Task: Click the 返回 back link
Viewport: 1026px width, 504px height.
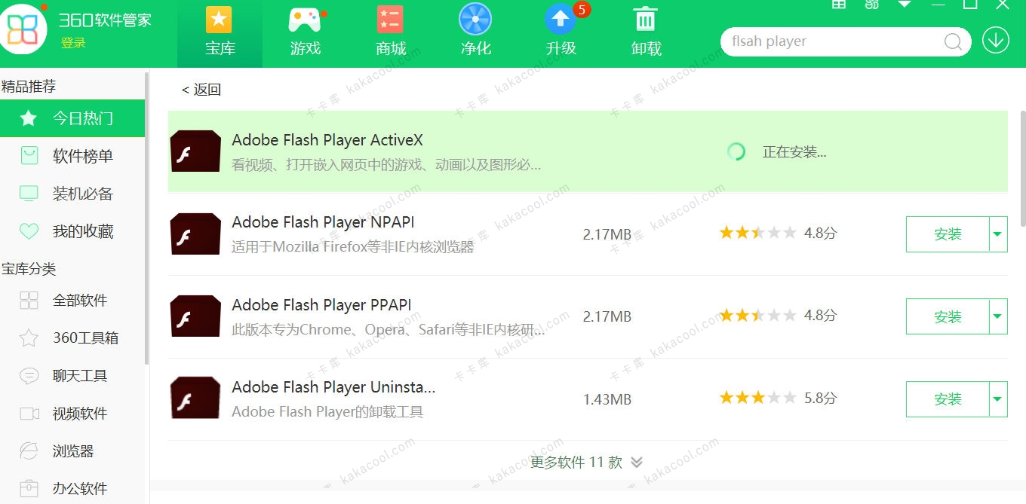Action: [x=201, y=90]
